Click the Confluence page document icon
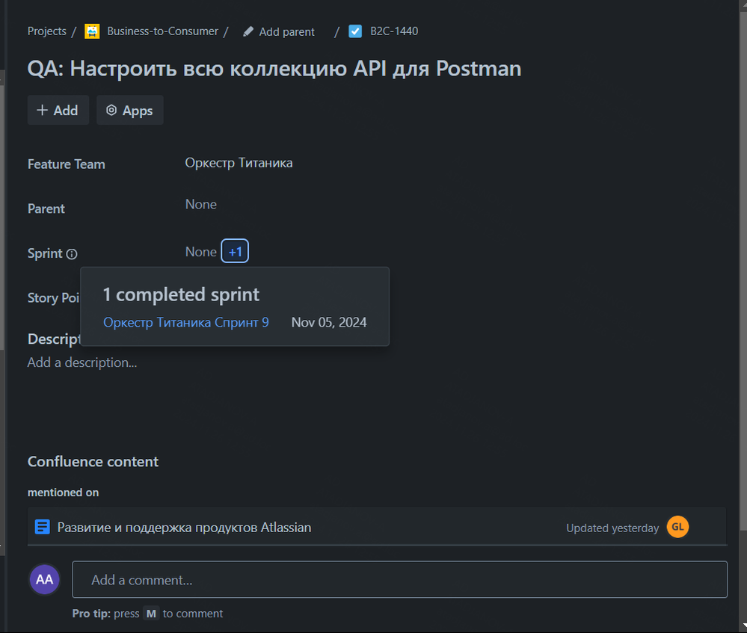Image resolution: width=747 pixels, height=633 pixels. coord(43,528)
